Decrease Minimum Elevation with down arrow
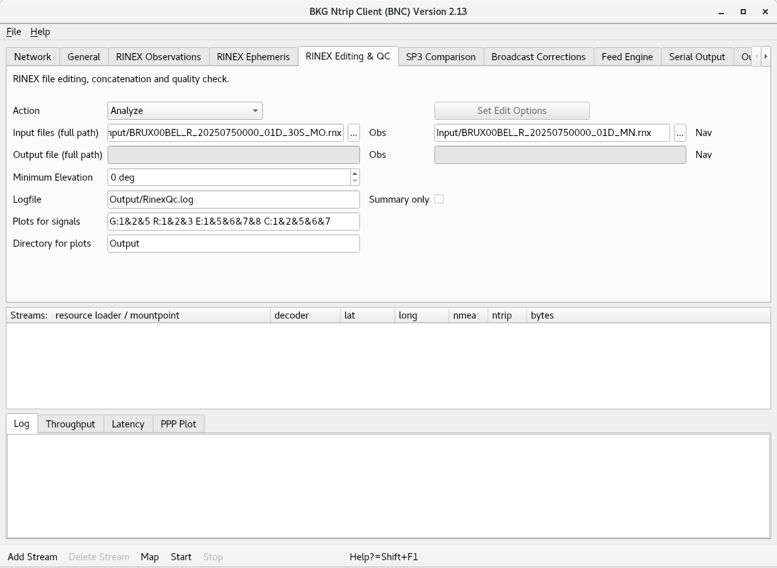Screen dimensions: 777x568 (355, 181)
